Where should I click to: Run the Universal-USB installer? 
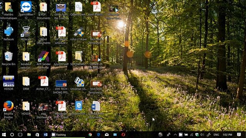(x=78, y=84)
